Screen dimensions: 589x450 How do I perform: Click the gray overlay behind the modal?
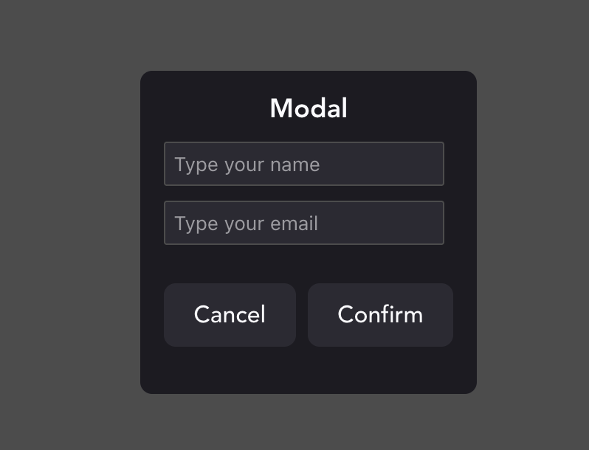pos(531,221)
